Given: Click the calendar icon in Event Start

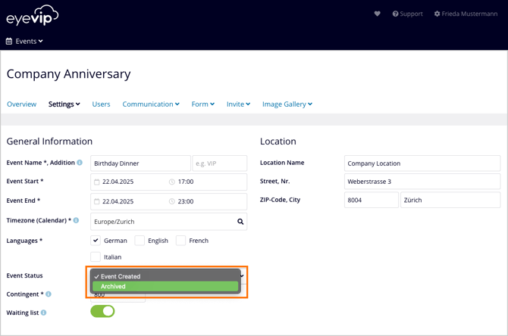Looking at the screenshot, I should point(97,182).
